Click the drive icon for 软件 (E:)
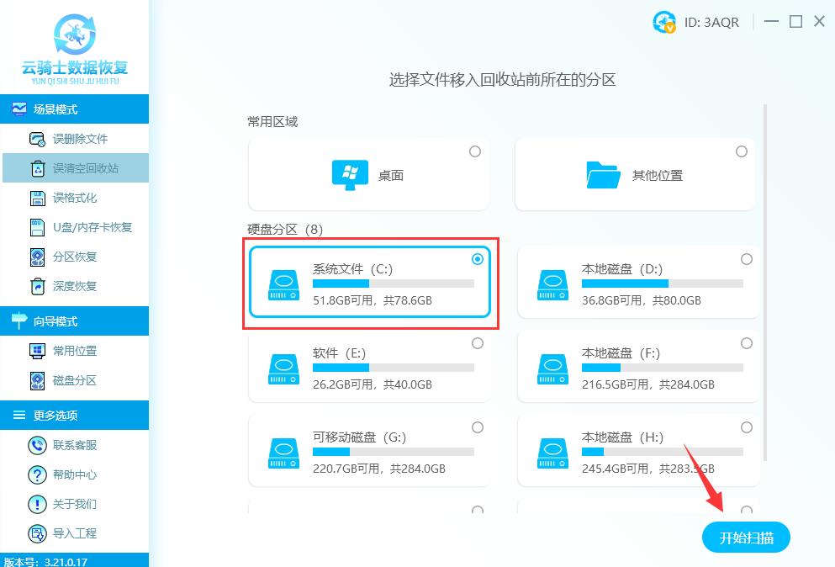The width and height of the screenshot is (835, 567). point(283,369)
